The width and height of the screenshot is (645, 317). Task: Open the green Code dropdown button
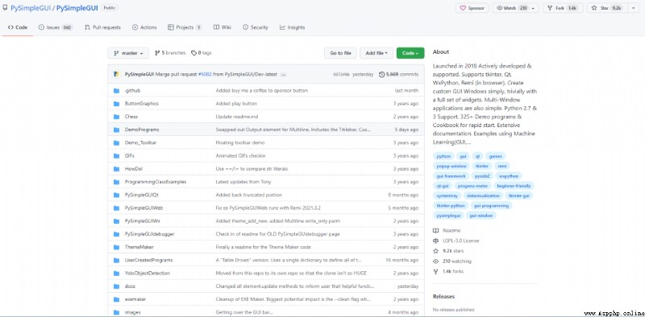coord(410,53)
